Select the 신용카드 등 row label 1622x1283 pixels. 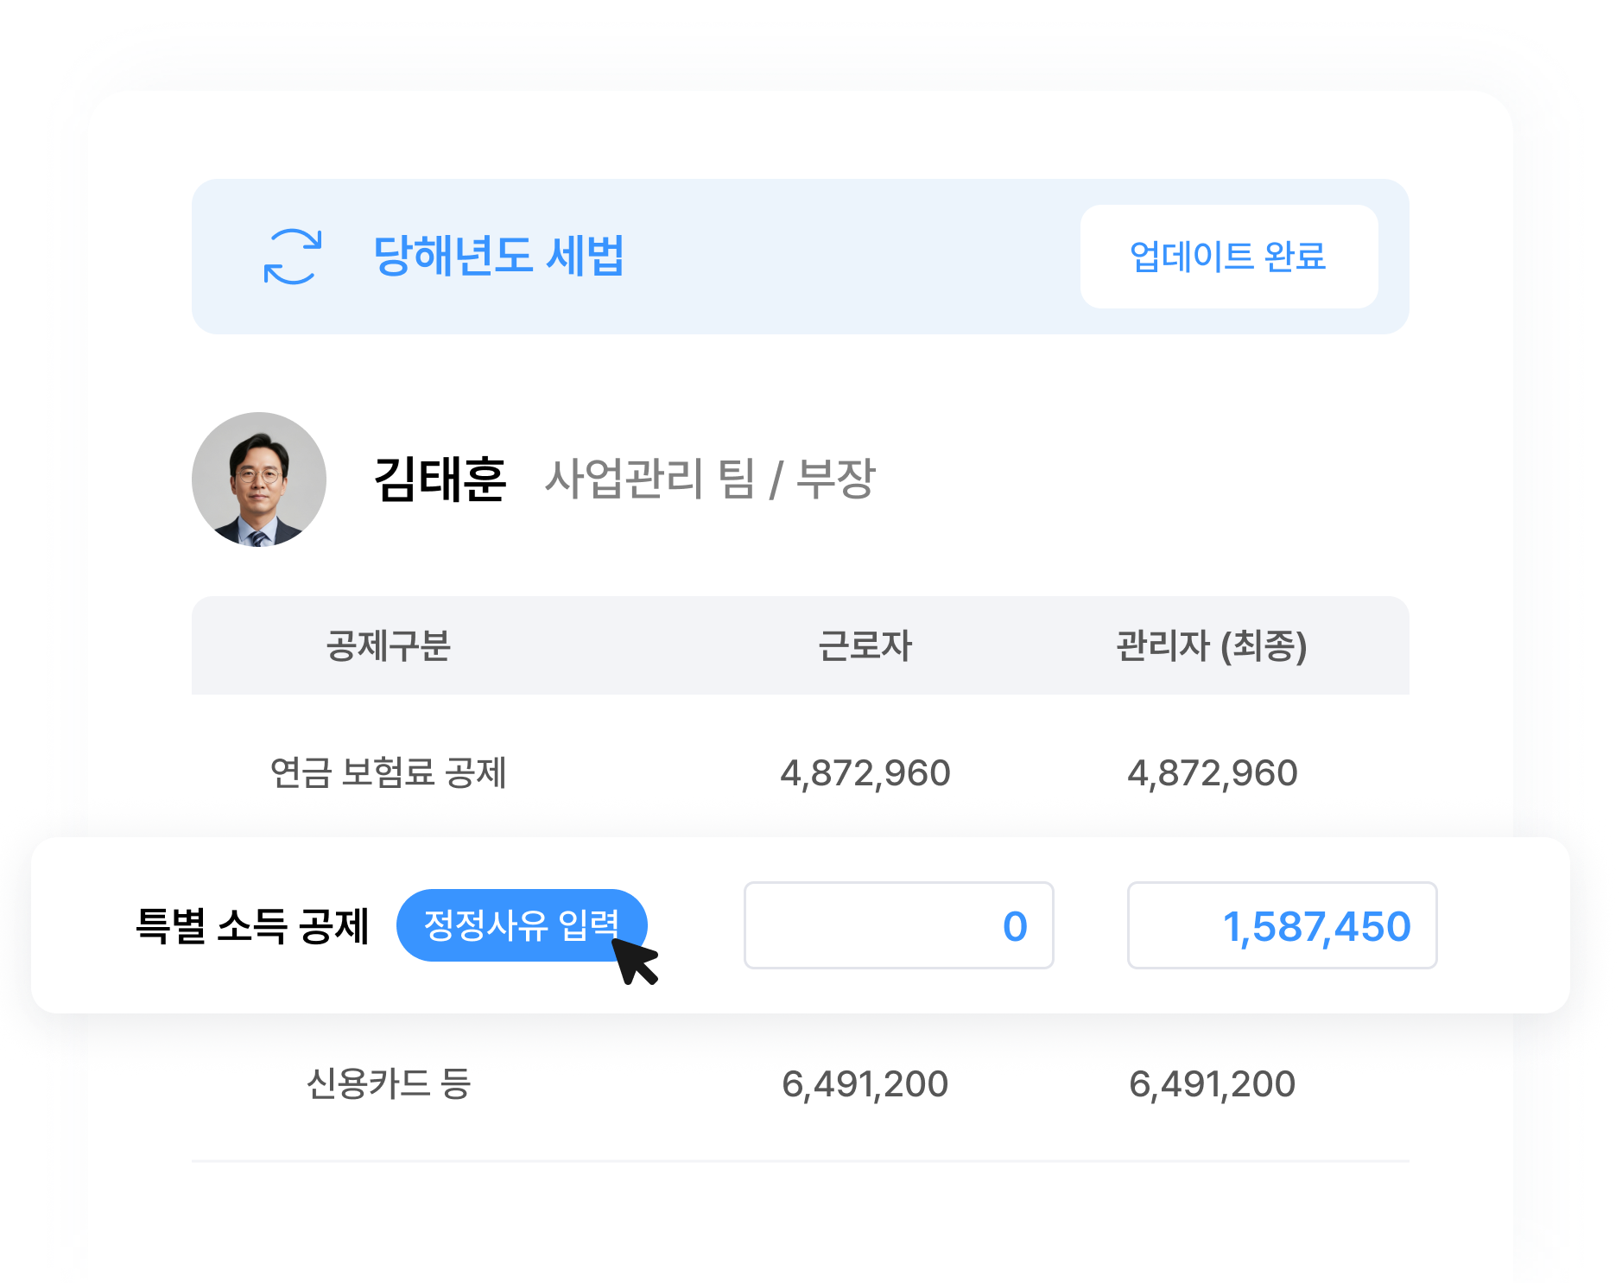coord(388,1083)
